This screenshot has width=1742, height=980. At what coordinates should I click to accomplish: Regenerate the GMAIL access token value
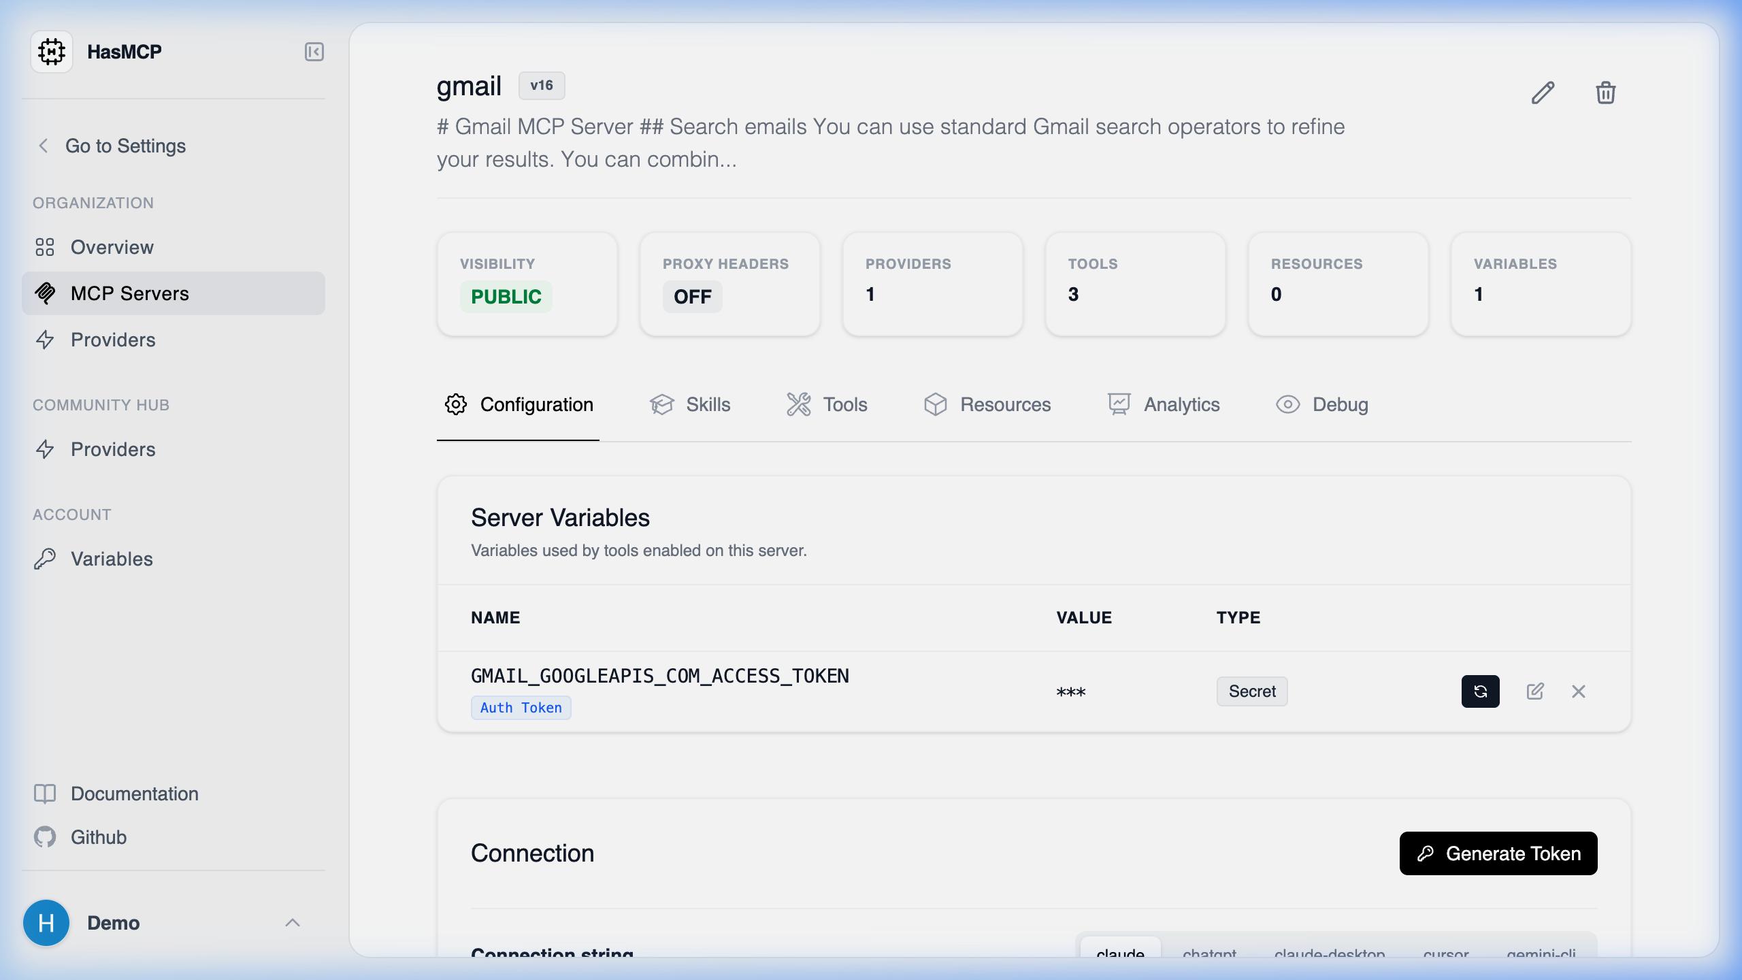(x=1480, y=691)
